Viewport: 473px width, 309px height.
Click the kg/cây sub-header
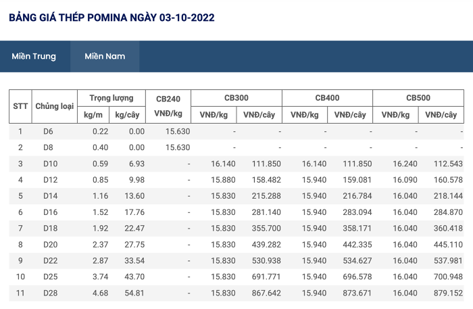(x=127, y=115)
